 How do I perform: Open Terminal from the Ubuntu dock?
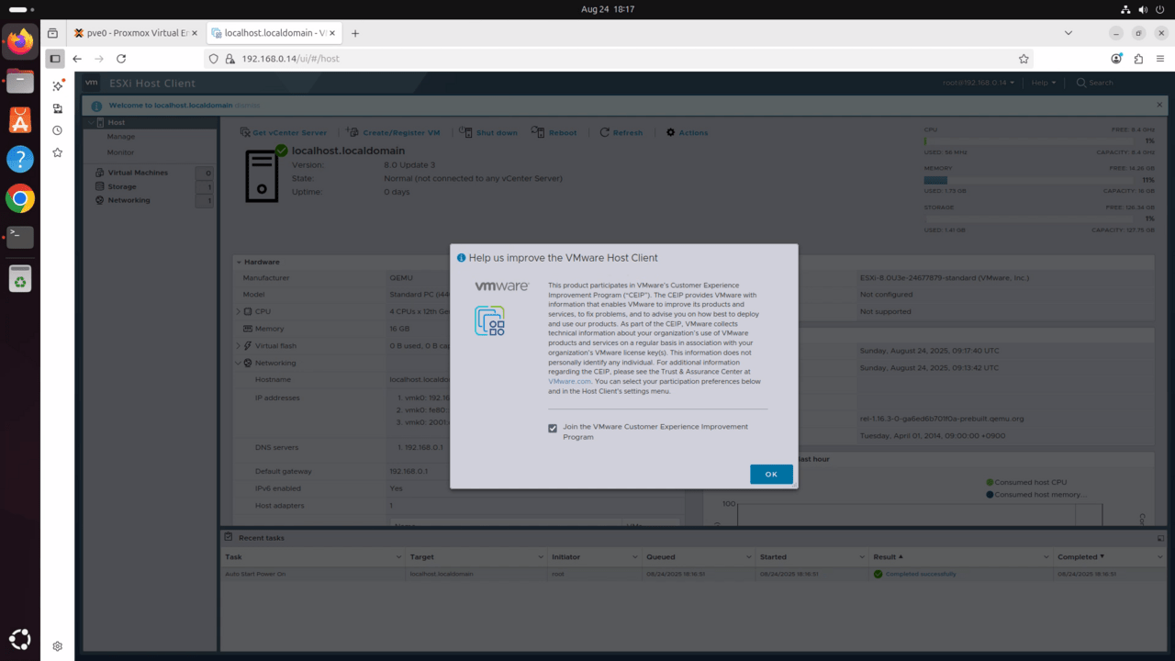click(20, 237)
